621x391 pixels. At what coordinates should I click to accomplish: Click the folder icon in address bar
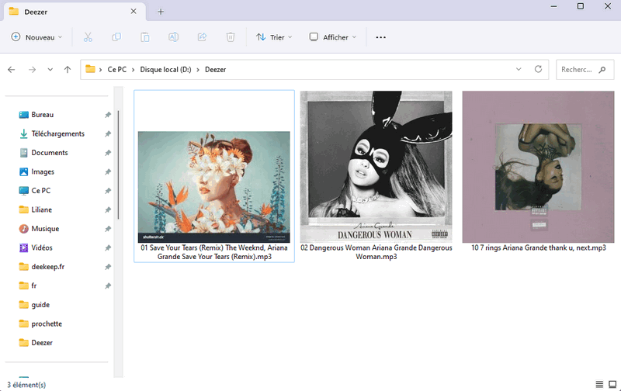(90, 69)
